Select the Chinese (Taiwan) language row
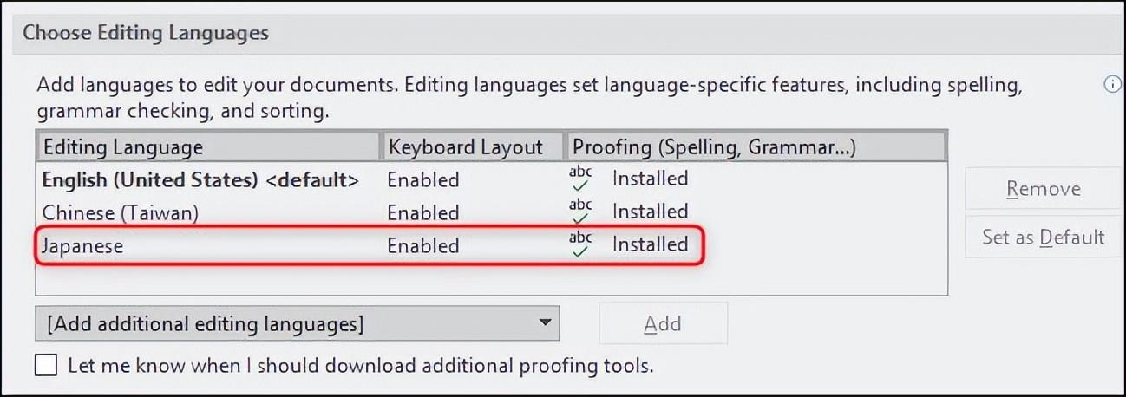The image size is (1126, 397). coord(121,212)
